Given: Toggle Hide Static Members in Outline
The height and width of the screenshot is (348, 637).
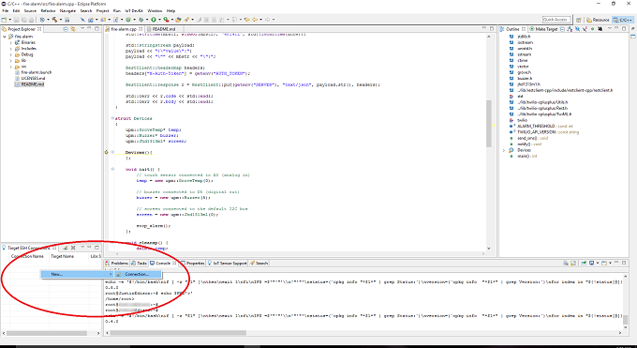Looking at the screenshot, I should click(x=585, y=29).
